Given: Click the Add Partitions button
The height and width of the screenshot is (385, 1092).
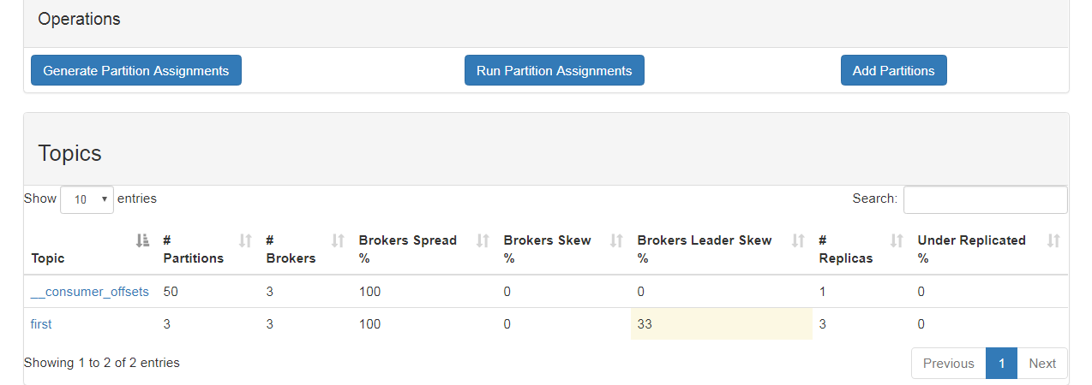Looking at the screenshot, I should coord(894,70).
